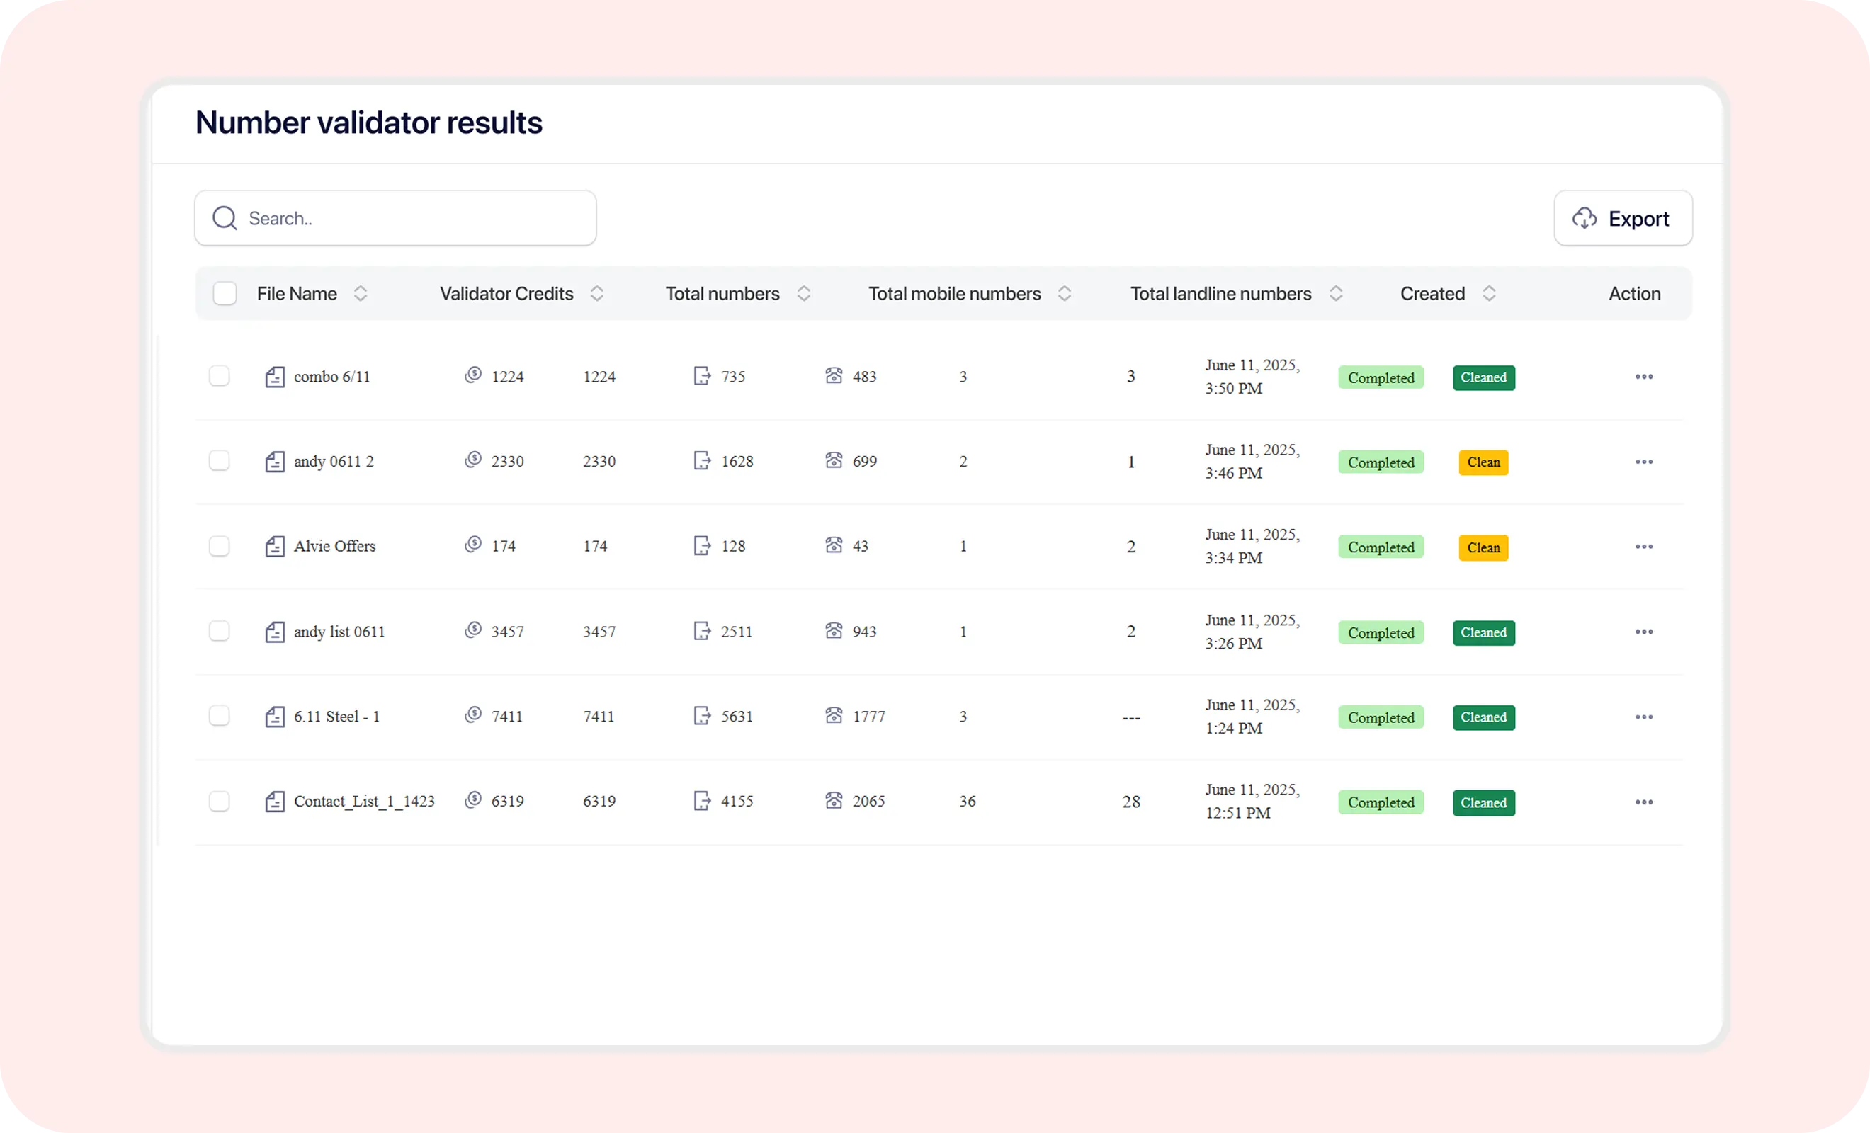The image size is (1870, 1133).
Task: Click the Export button
Action: coord(1623,219)
